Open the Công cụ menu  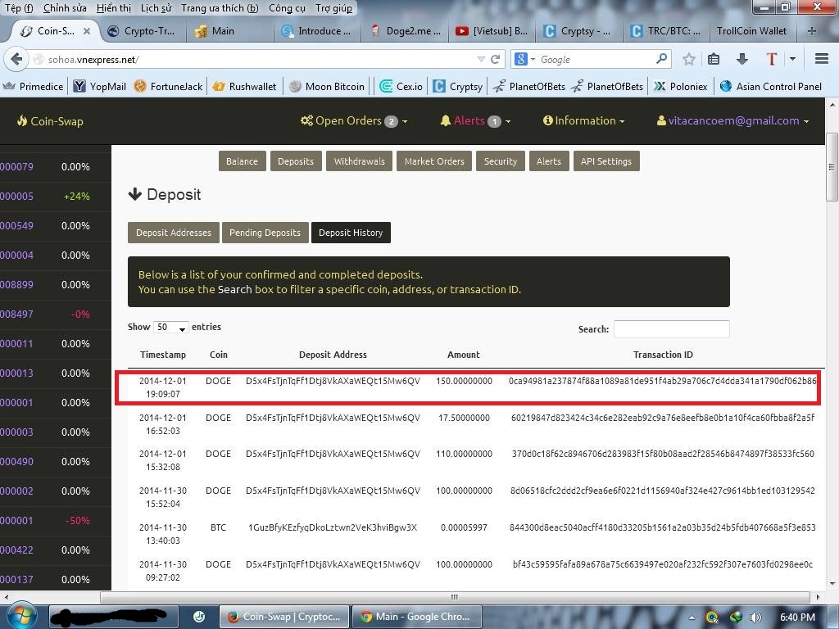287,8
